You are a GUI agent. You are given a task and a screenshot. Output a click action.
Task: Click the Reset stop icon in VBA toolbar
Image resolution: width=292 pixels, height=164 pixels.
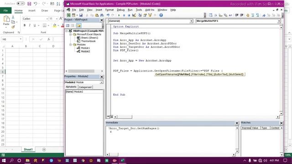coord(129,15)
